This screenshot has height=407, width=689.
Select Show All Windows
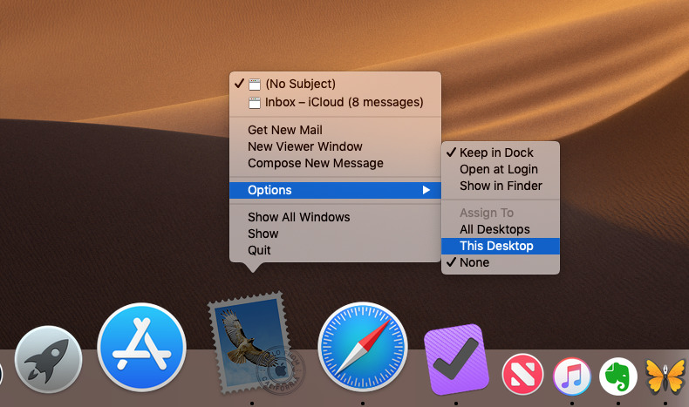335,217
